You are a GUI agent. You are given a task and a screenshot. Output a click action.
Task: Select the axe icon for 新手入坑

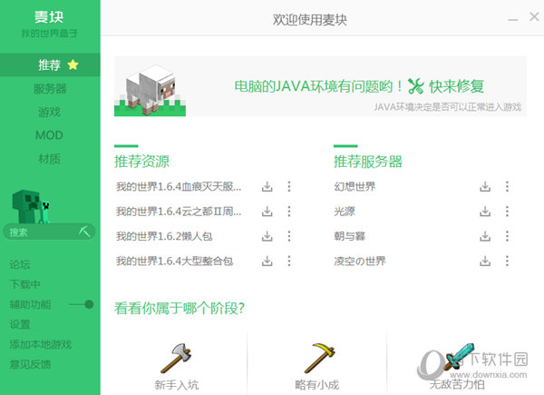pos(176,358)
